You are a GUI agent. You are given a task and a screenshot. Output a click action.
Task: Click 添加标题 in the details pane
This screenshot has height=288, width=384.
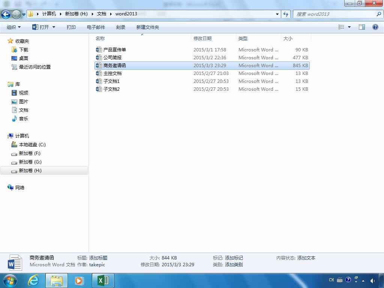tap(98, 258)
